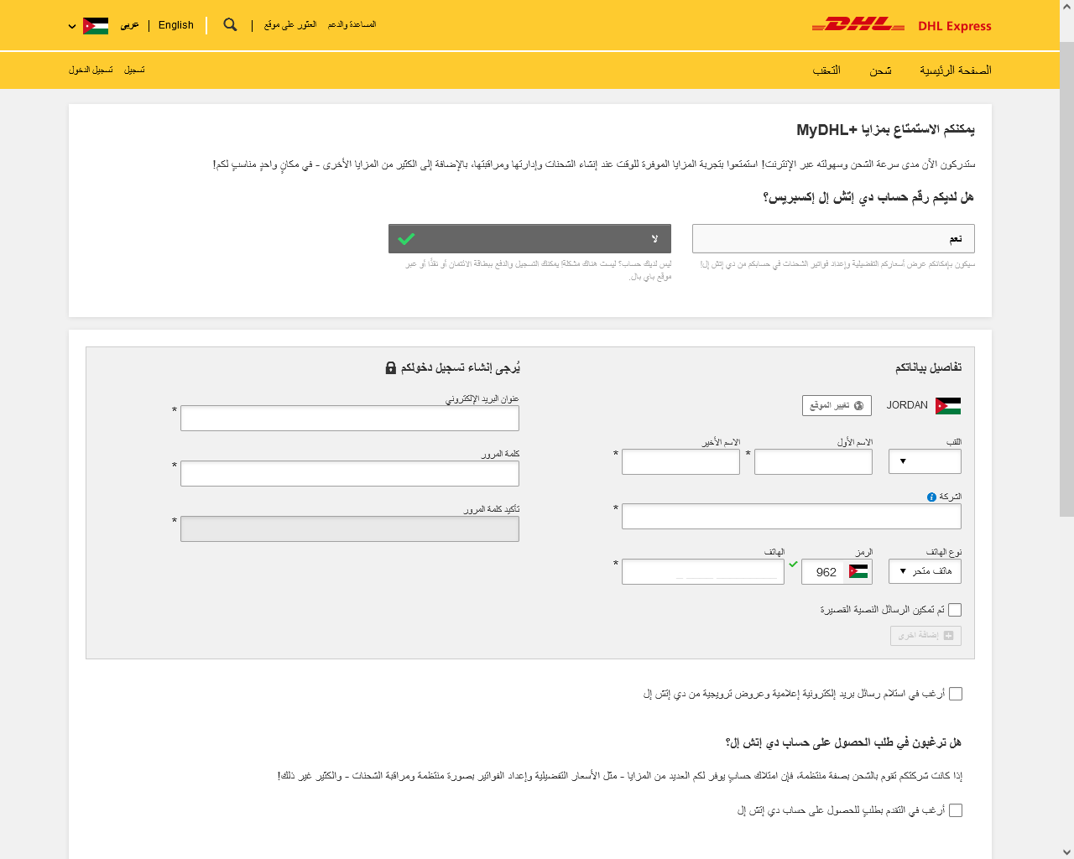1074x859 pixels.
Task: Click the change location (تغيير الموقع) button
Action: tap(837, 405)
